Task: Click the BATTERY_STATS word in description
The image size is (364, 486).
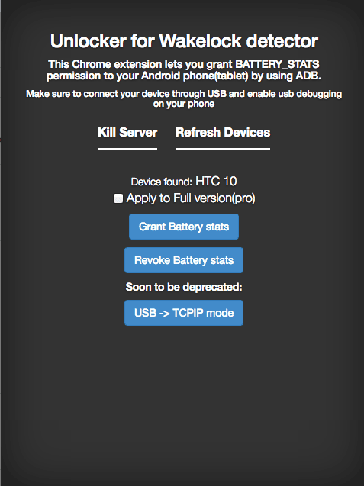Action: pos(277,64)
